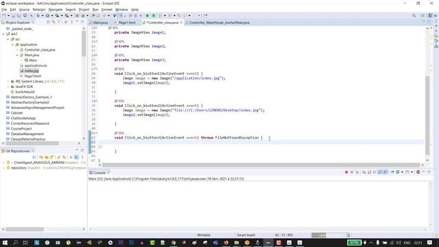This screenshot has width=439, height=247.
Task: Click the green Run toolbar icon
Action: (47, 16)
